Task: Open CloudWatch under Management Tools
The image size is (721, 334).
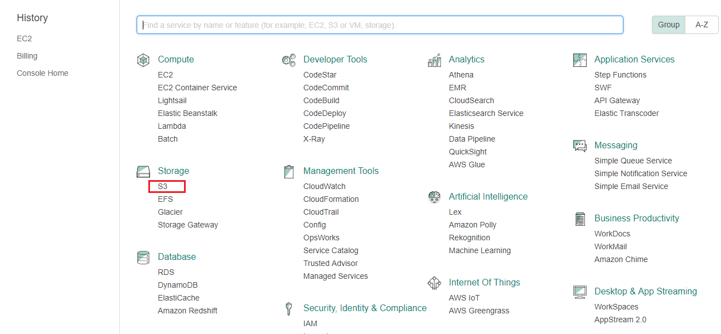Action: click(325, 187)
